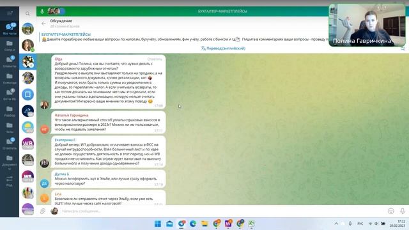Open the lower purple WB avatar chat
409x230 pixels.
[x=27, y=176]
